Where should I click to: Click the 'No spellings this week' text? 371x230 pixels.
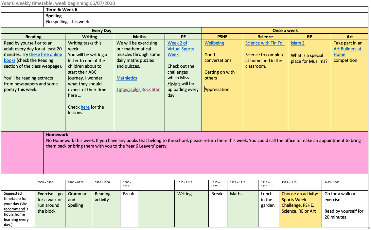pos(67,22)
